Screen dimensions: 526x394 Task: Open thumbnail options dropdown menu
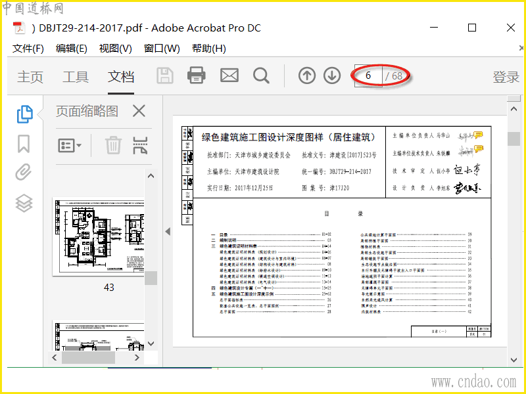[70, 145]
